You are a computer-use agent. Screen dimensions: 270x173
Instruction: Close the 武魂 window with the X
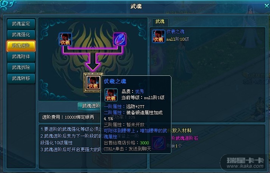[267, 6]
